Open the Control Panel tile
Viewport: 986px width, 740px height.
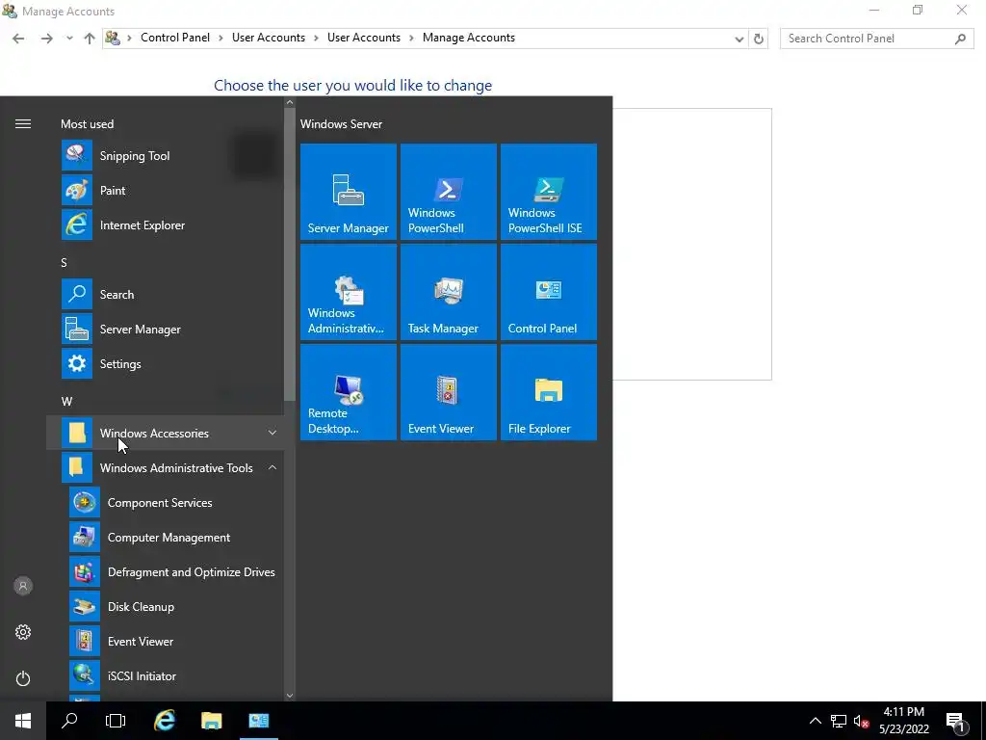coord(548,292)
